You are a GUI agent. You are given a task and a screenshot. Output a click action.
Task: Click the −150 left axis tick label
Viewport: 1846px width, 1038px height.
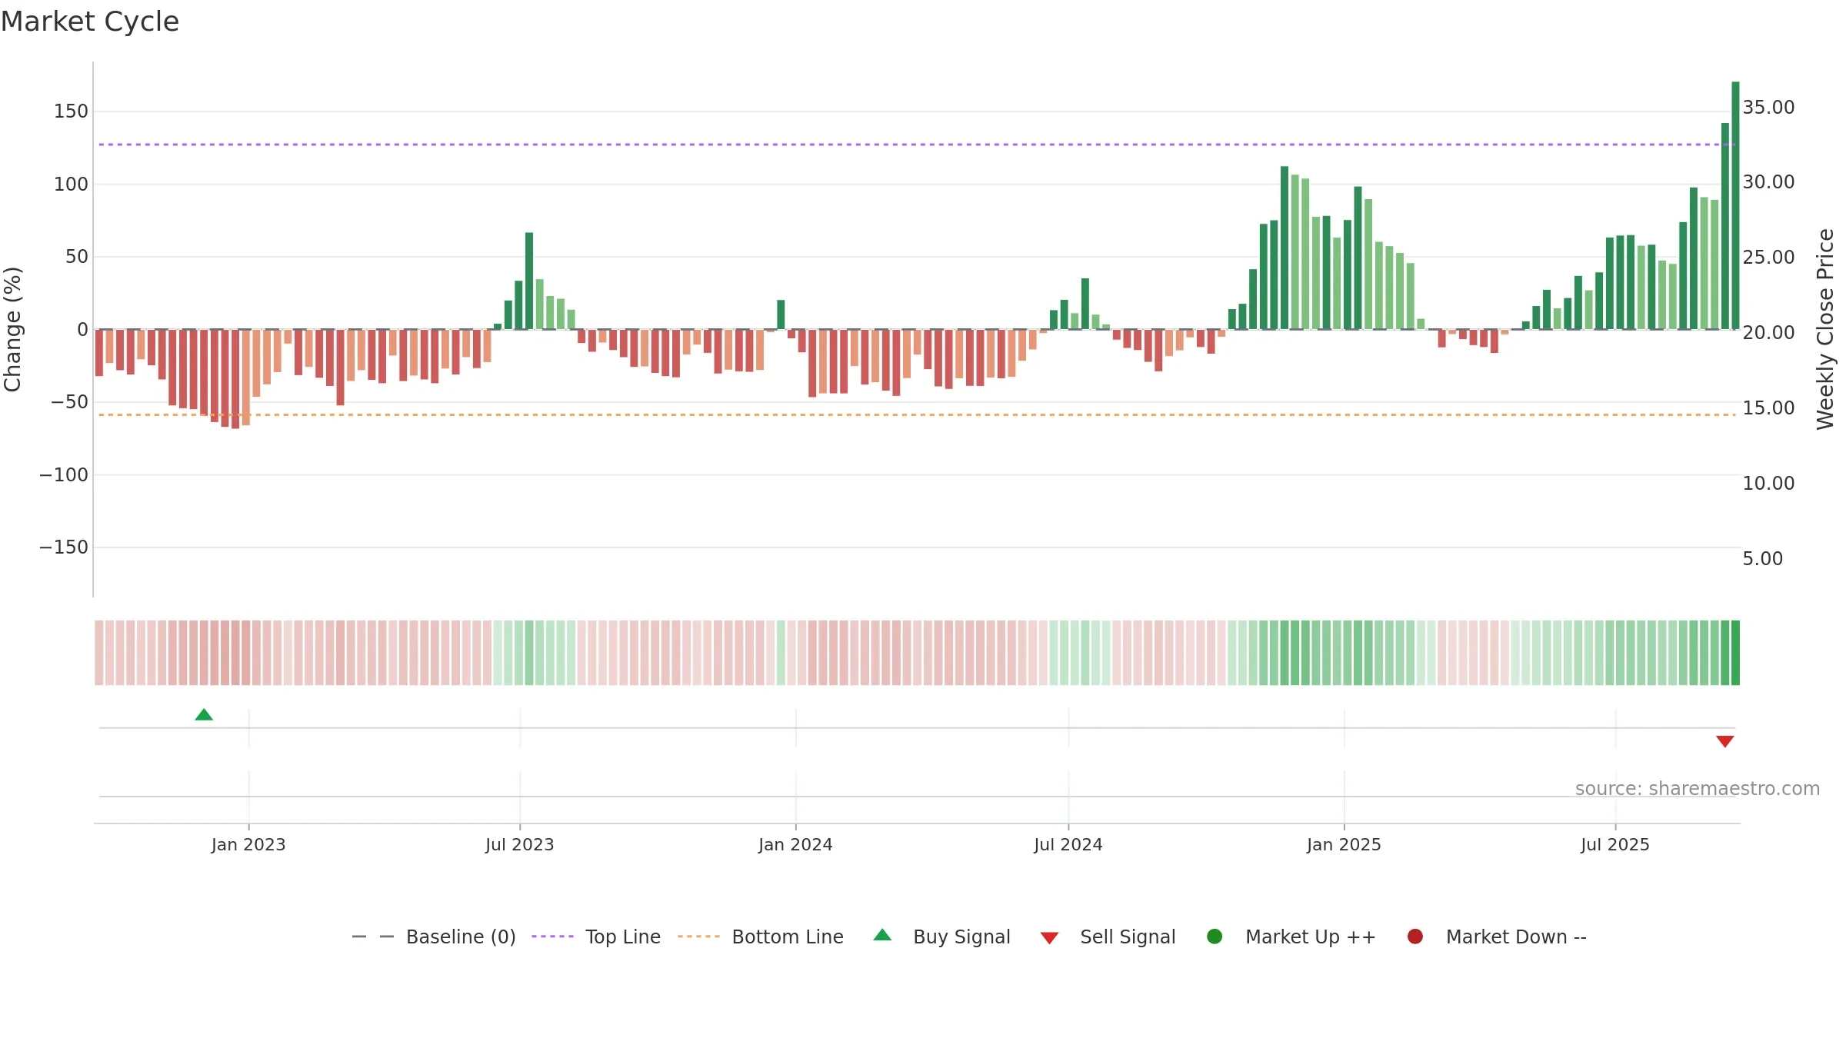click(64, 547)
